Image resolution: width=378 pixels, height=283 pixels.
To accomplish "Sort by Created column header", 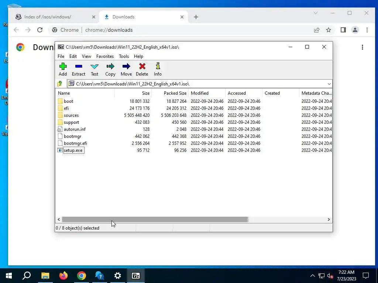I will pyautogui.click(x=281, y=93).
